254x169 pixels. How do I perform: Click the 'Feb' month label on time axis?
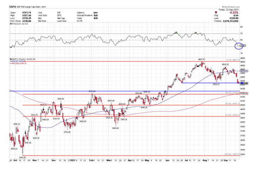tap(91, 161)
